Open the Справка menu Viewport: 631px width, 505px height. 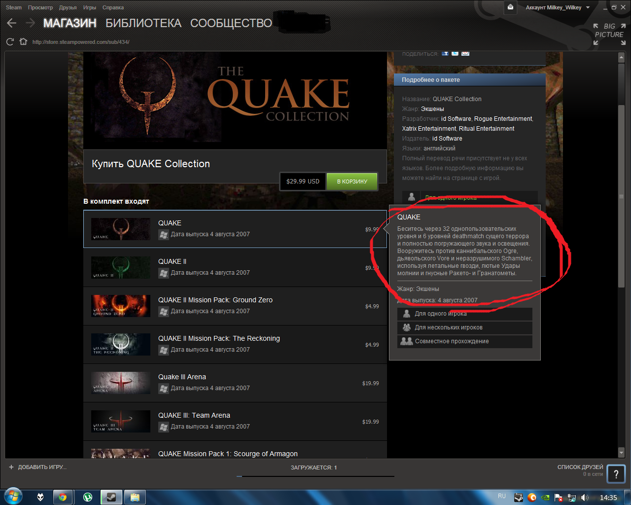pyautogui.click(x=113, y=7)
